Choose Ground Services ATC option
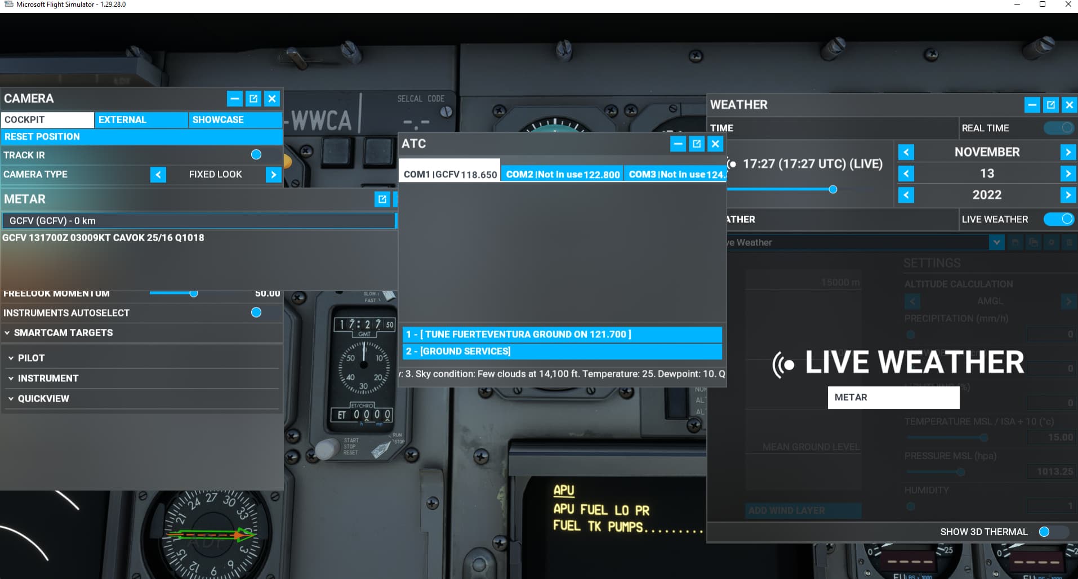 coord(562,351)
